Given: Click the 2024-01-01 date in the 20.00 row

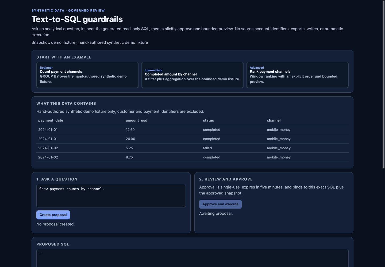Looking at the screenshot, I should (x=48, y=139).
